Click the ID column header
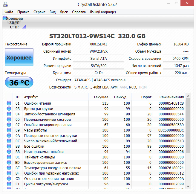Image resolution: width=196 pixels, height=194 pixels. (17, 97)
